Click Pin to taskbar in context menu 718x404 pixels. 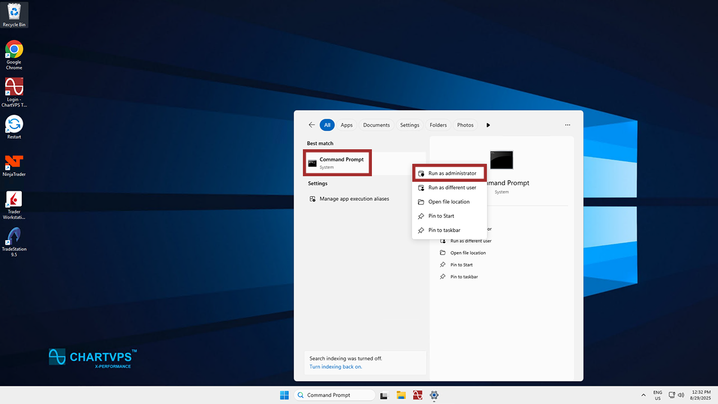tap(444, 230)
